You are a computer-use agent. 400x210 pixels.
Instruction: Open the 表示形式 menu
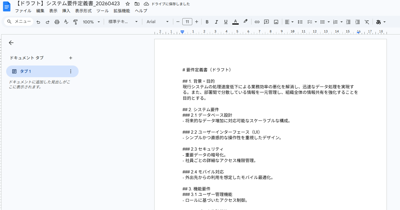83,11
